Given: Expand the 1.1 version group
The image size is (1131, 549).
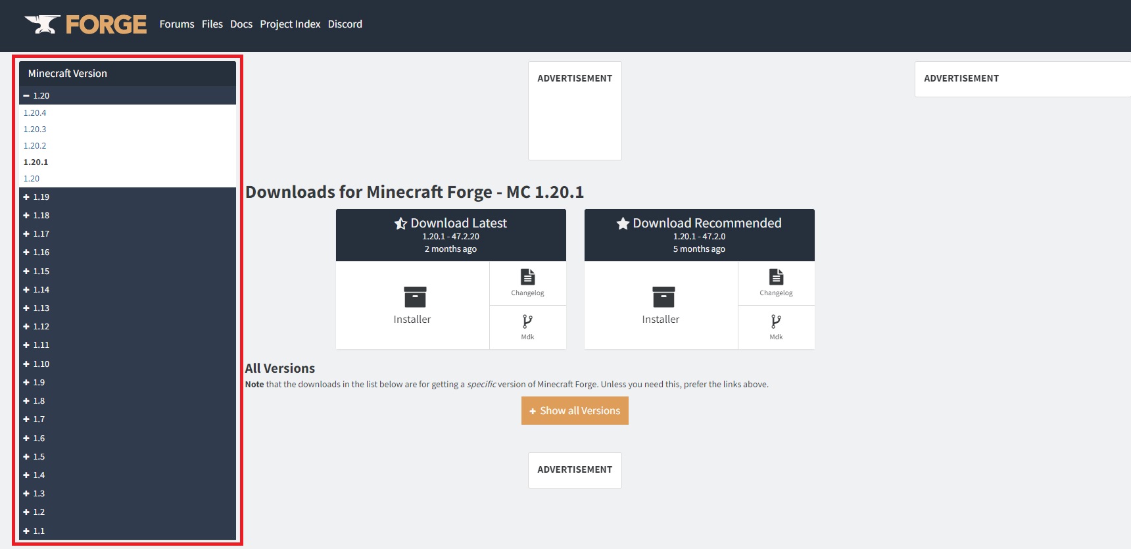Looking at the screenshot, I should [x=128, y=531].
